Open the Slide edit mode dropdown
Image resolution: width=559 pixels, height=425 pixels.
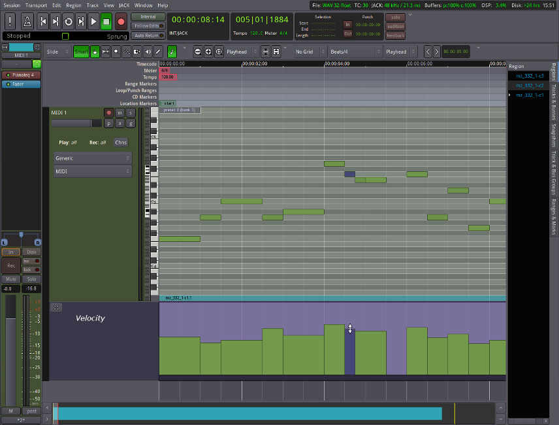(x=58, y=52)
